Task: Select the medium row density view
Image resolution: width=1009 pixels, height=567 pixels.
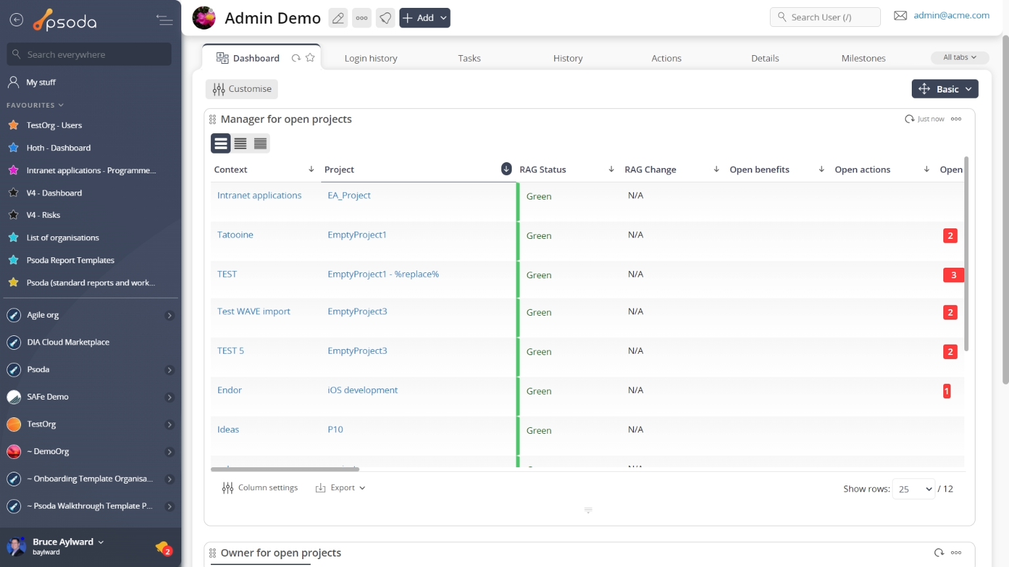Action: pos(240,143)
